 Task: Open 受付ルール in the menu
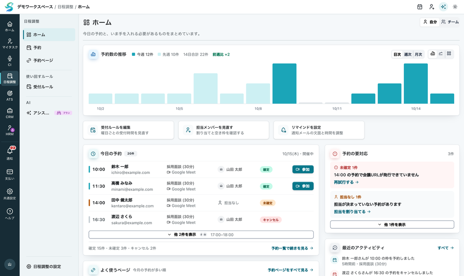point(49,87)
